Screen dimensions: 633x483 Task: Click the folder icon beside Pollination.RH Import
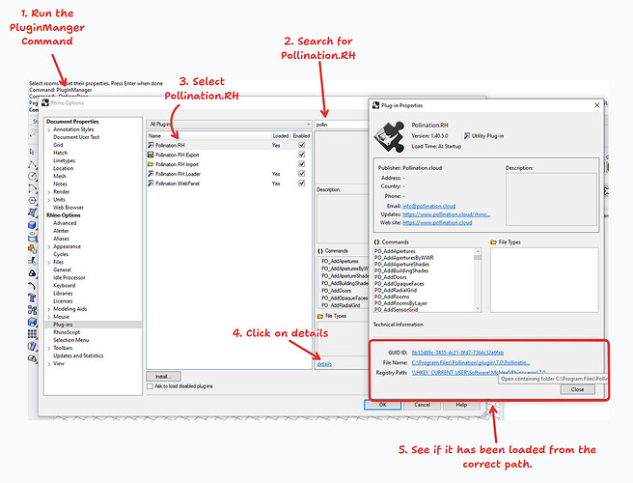(151, 164)
